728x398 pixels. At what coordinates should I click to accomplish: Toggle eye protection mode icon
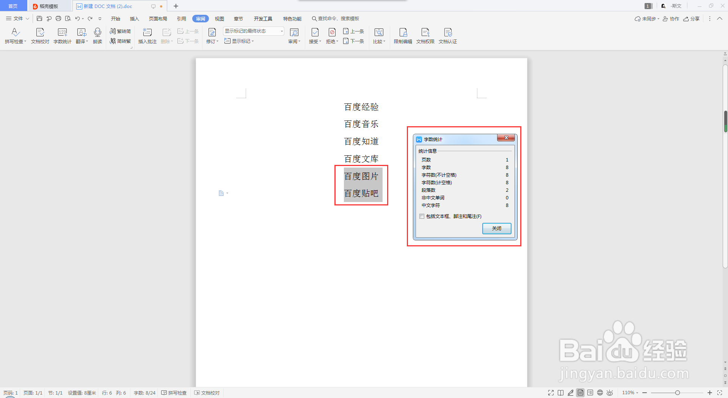pos(610,393)
